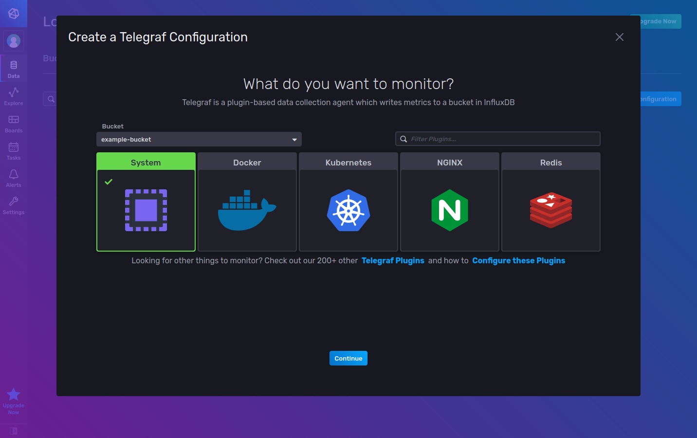Viewport: 697px width, 438px height.
Task: Open the user avatar icon
Action: [13, 40]
